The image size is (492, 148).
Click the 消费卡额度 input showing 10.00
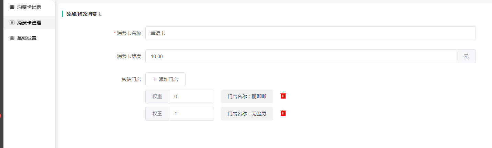pos(301,56)
